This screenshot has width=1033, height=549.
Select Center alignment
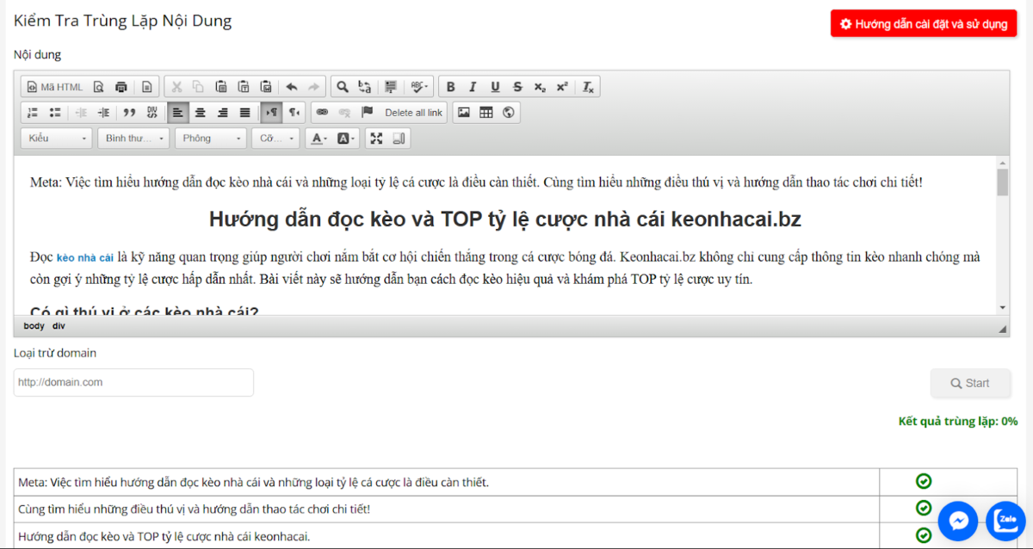[x=200, y=113]
